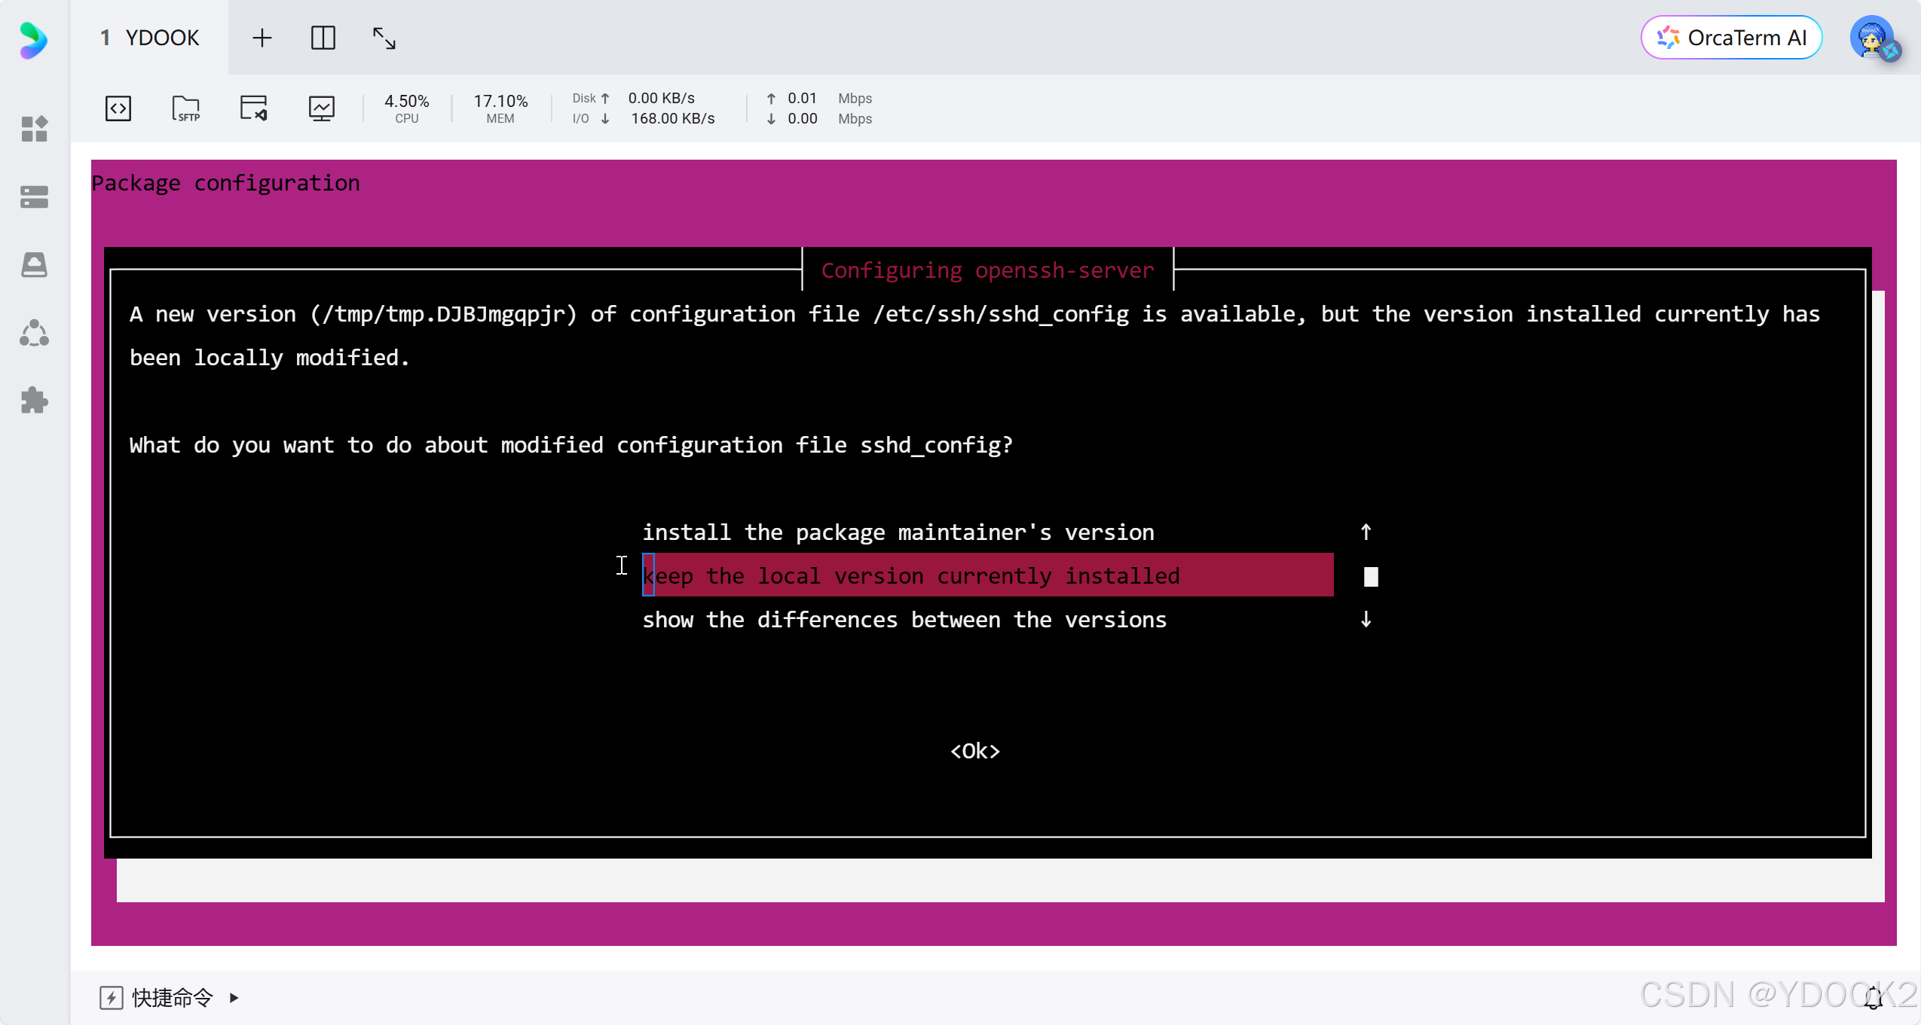Select show the differences between the versions
1921x1025 pixels.
(x=904, y=619)
